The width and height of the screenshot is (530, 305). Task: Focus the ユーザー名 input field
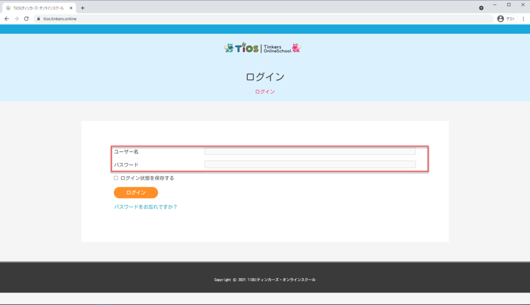click(x=310, y=151)
